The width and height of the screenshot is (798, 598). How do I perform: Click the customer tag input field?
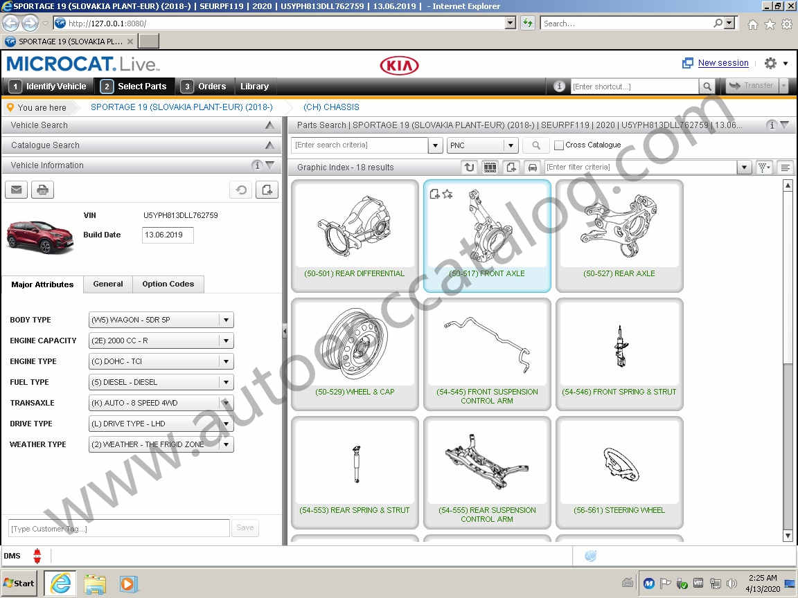click(x=119, y=528)
